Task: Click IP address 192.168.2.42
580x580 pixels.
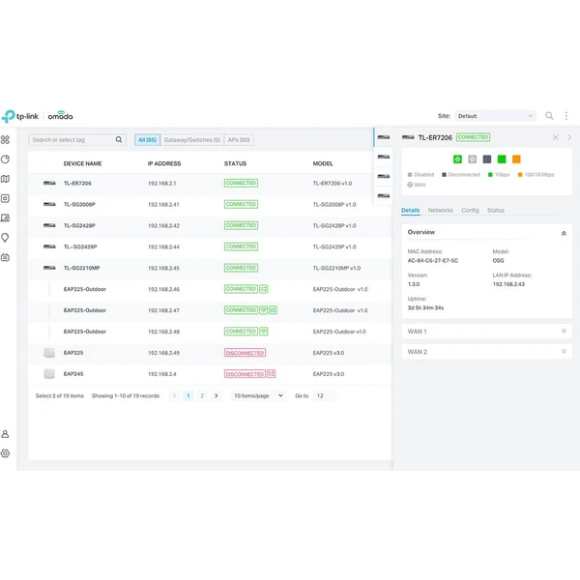Action: point(163,225)
